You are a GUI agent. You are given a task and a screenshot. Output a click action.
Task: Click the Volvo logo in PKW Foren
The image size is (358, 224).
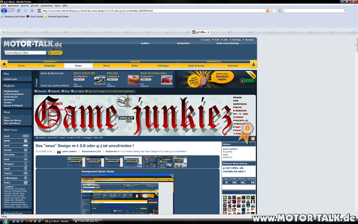pyautogui.click(x=26, y=183)
